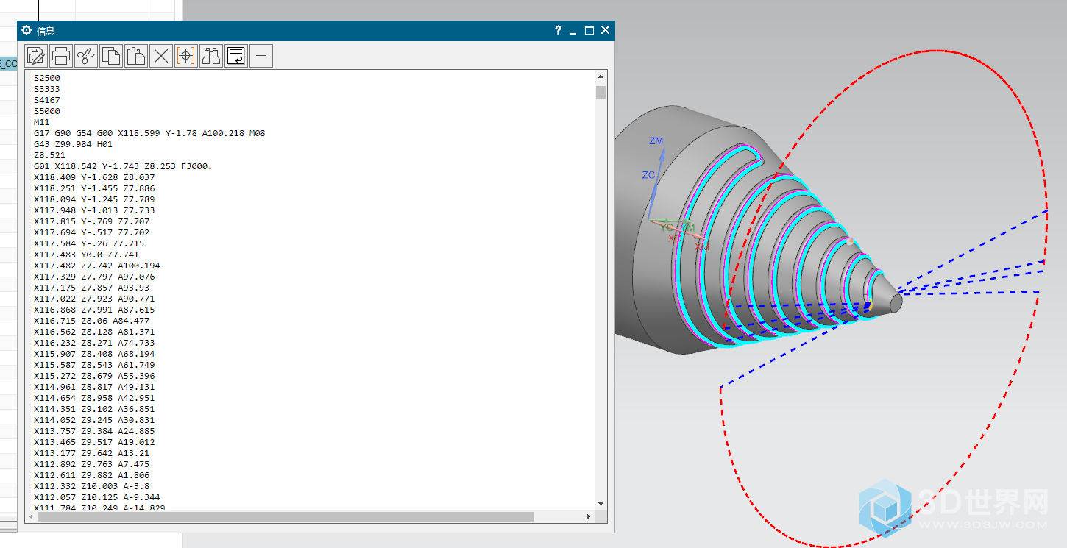Click line X117.175 Z7.857 A93.93
The width and height of the screenshot is (1067, 548).
click(x=91, y=288)
